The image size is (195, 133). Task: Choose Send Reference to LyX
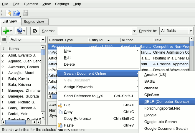pos(98,96)
